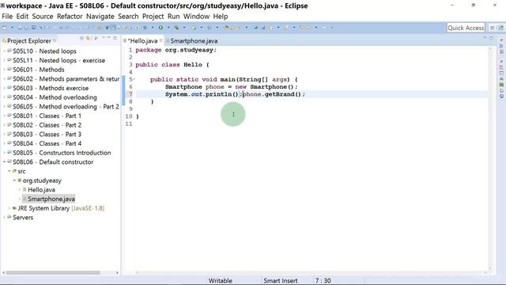This screenshot has height=285, width=506.
Task: Click getBrand in line 7 code
Action: click(279, 94)
